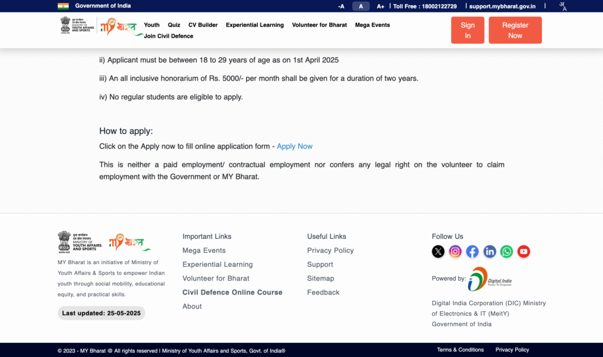Open the X (Twitter) social icon
The height and width of the screenshot is (357, 603).
coord(438,252)
